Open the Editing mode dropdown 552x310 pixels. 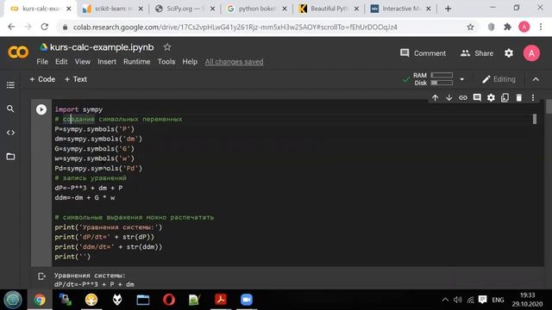499,79
